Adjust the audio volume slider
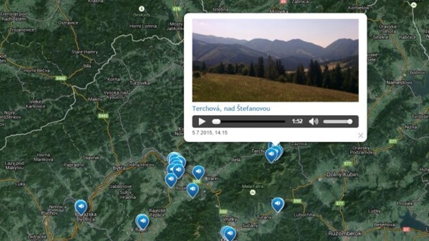Viewport: 429px width, 241px height. point(337,121)
